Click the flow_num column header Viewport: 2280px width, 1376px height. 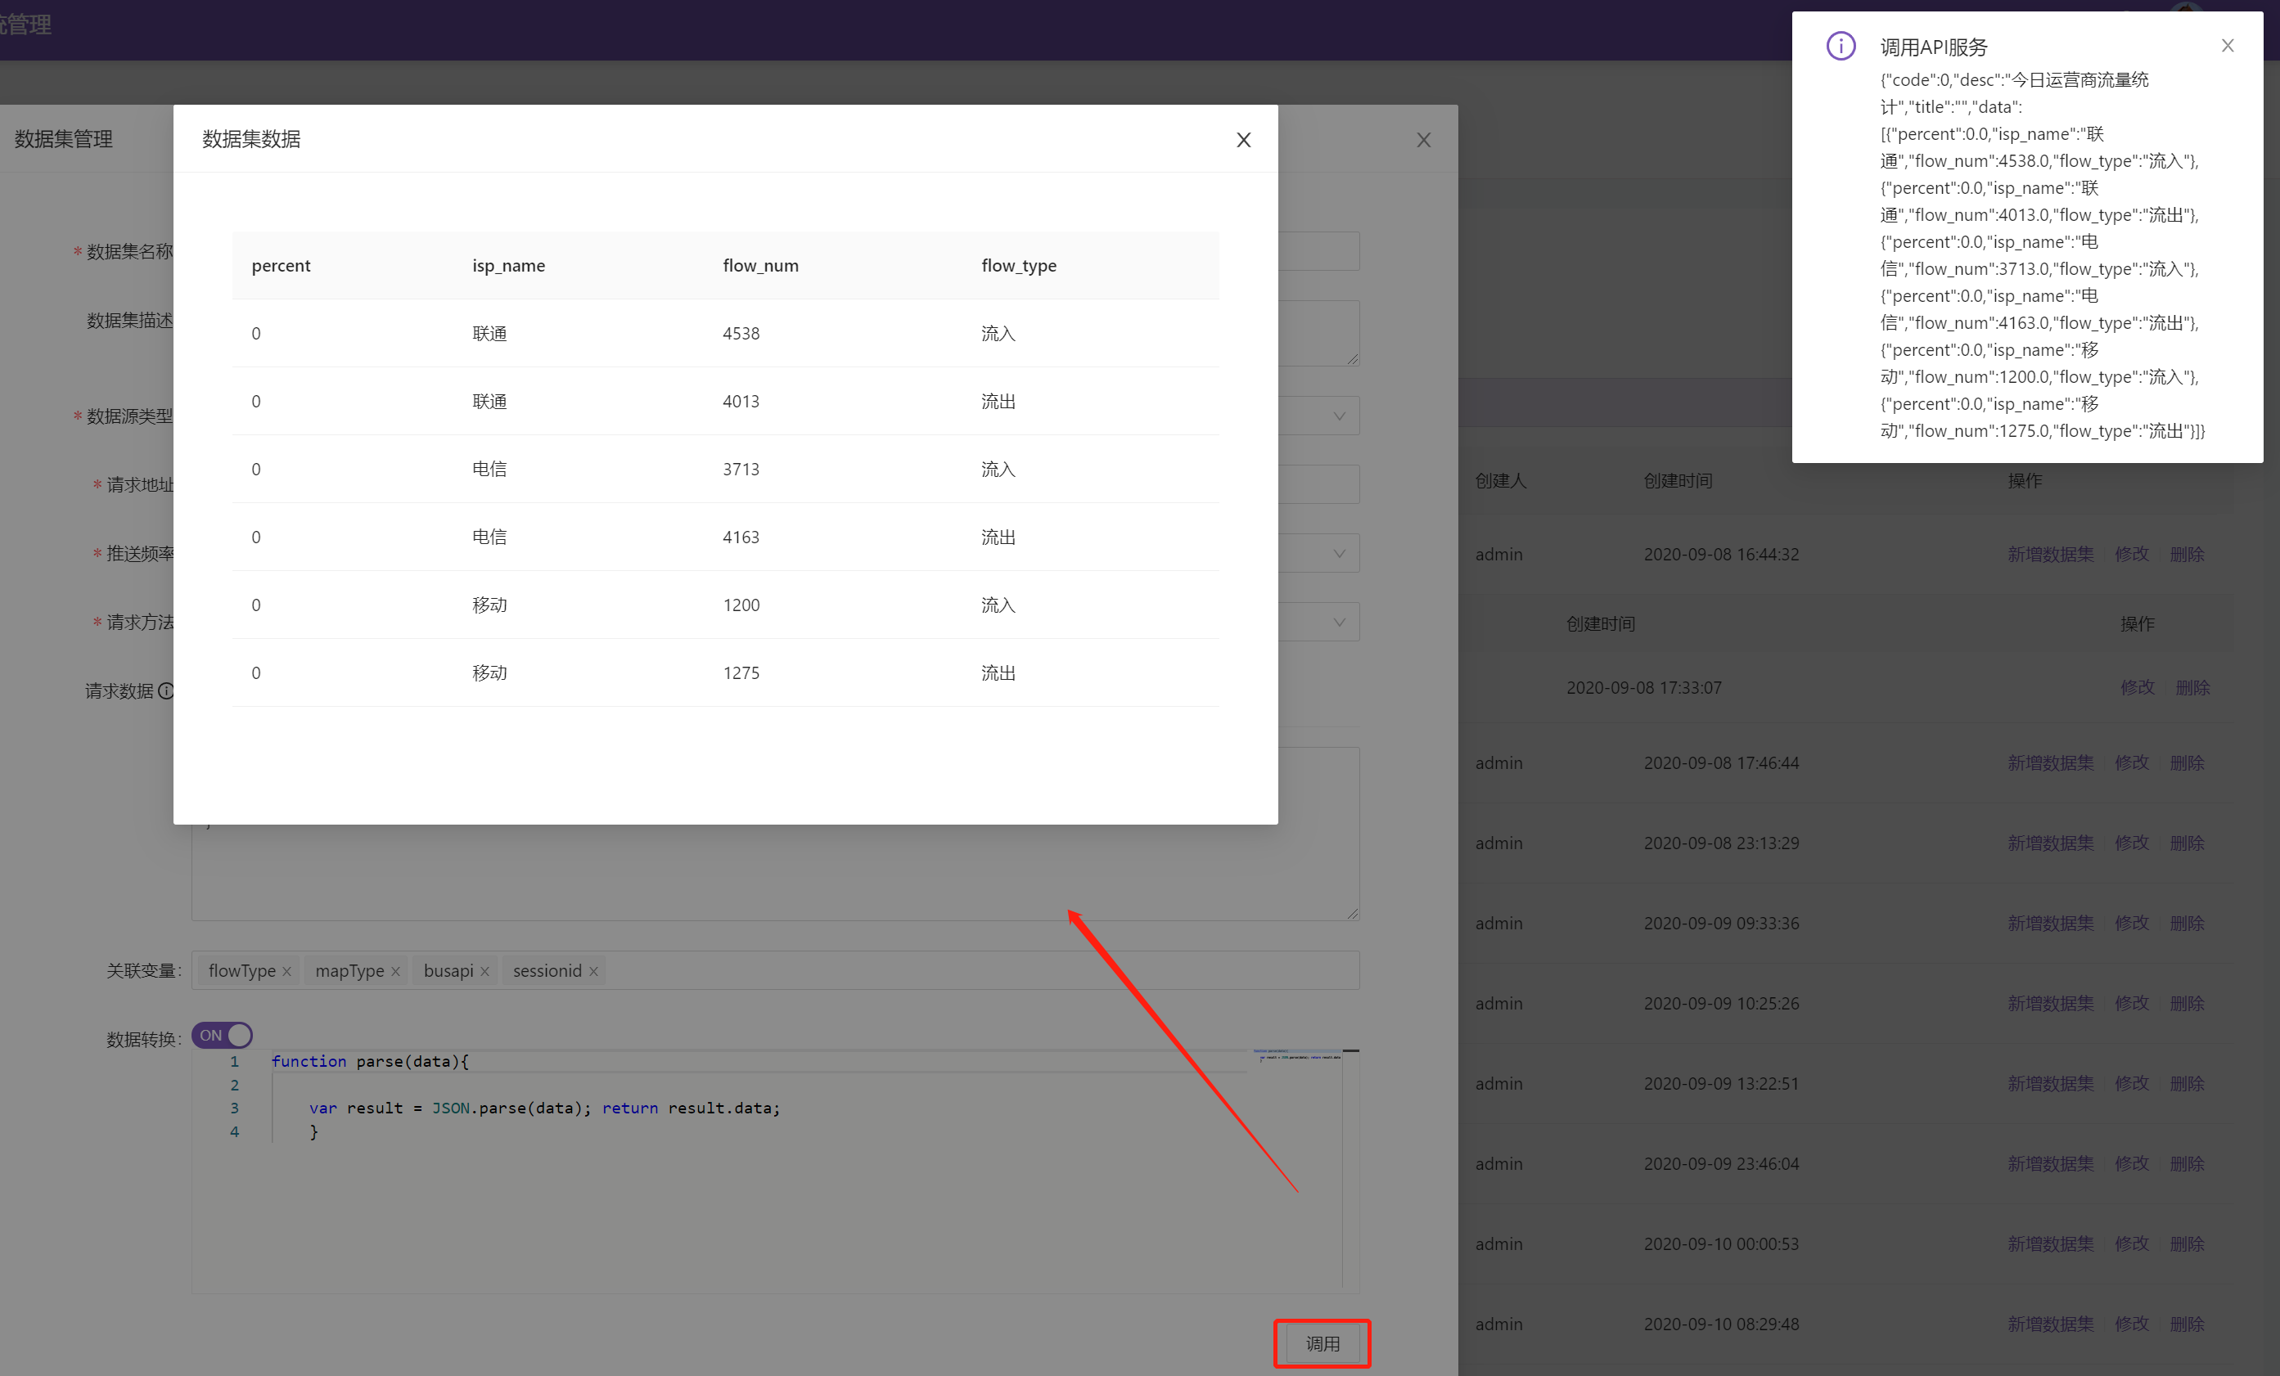coord(760,265)
